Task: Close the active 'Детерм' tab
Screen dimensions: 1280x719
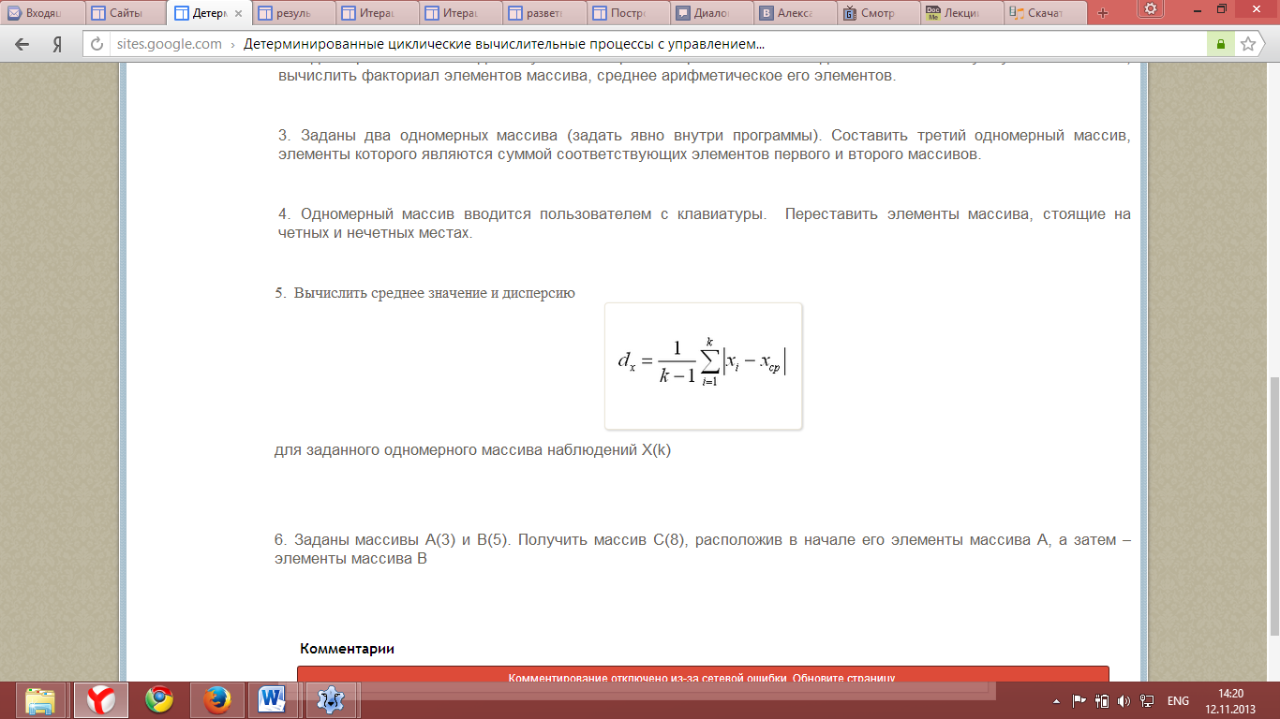Action: 239,14
